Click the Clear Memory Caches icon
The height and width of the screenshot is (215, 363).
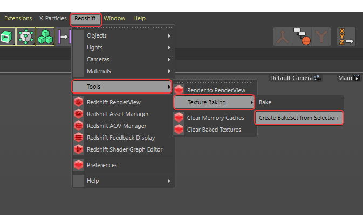coord(179,118)
